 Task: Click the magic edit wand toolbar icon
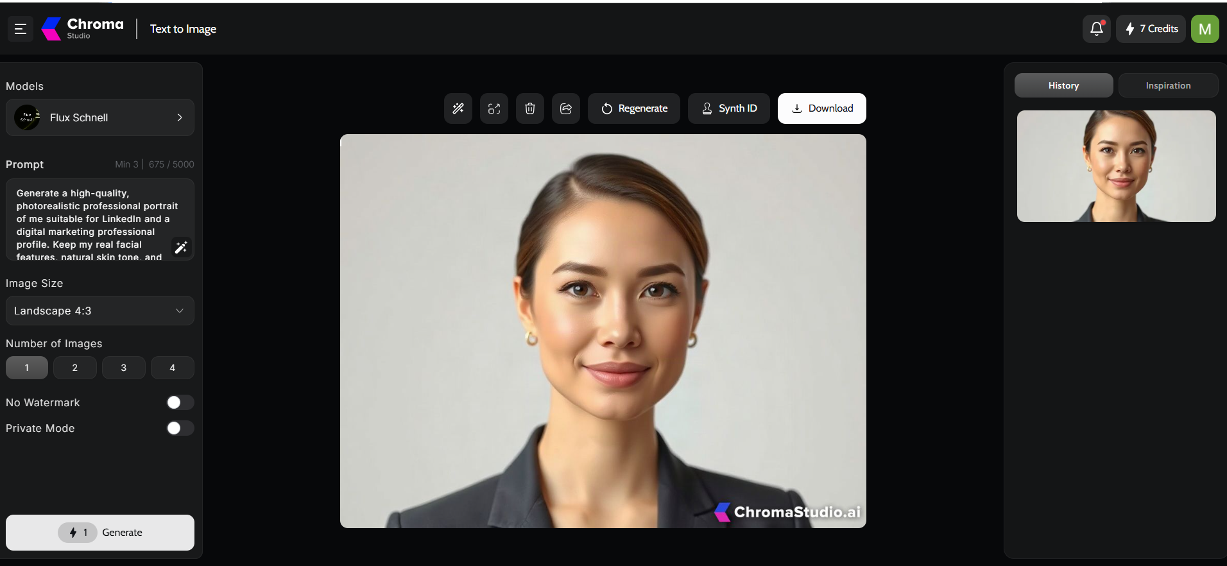[458, 108]
